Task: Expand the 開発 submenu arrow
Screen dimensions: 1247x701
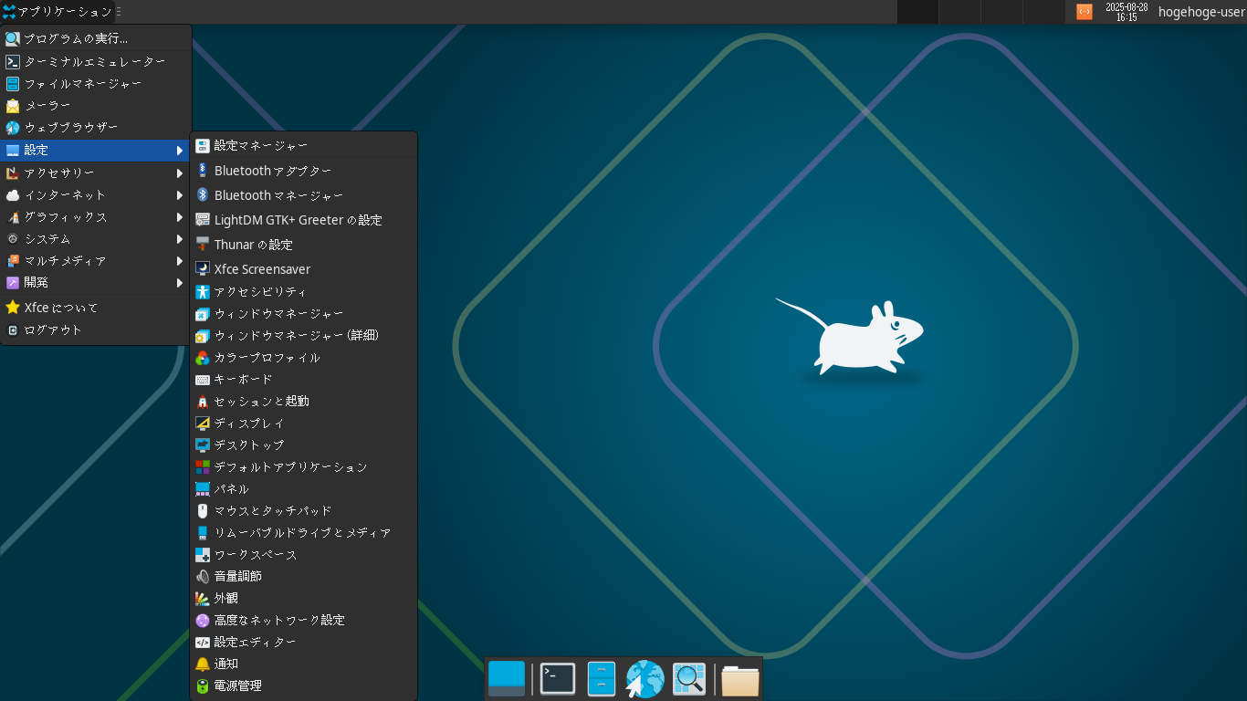Action: 180,283
